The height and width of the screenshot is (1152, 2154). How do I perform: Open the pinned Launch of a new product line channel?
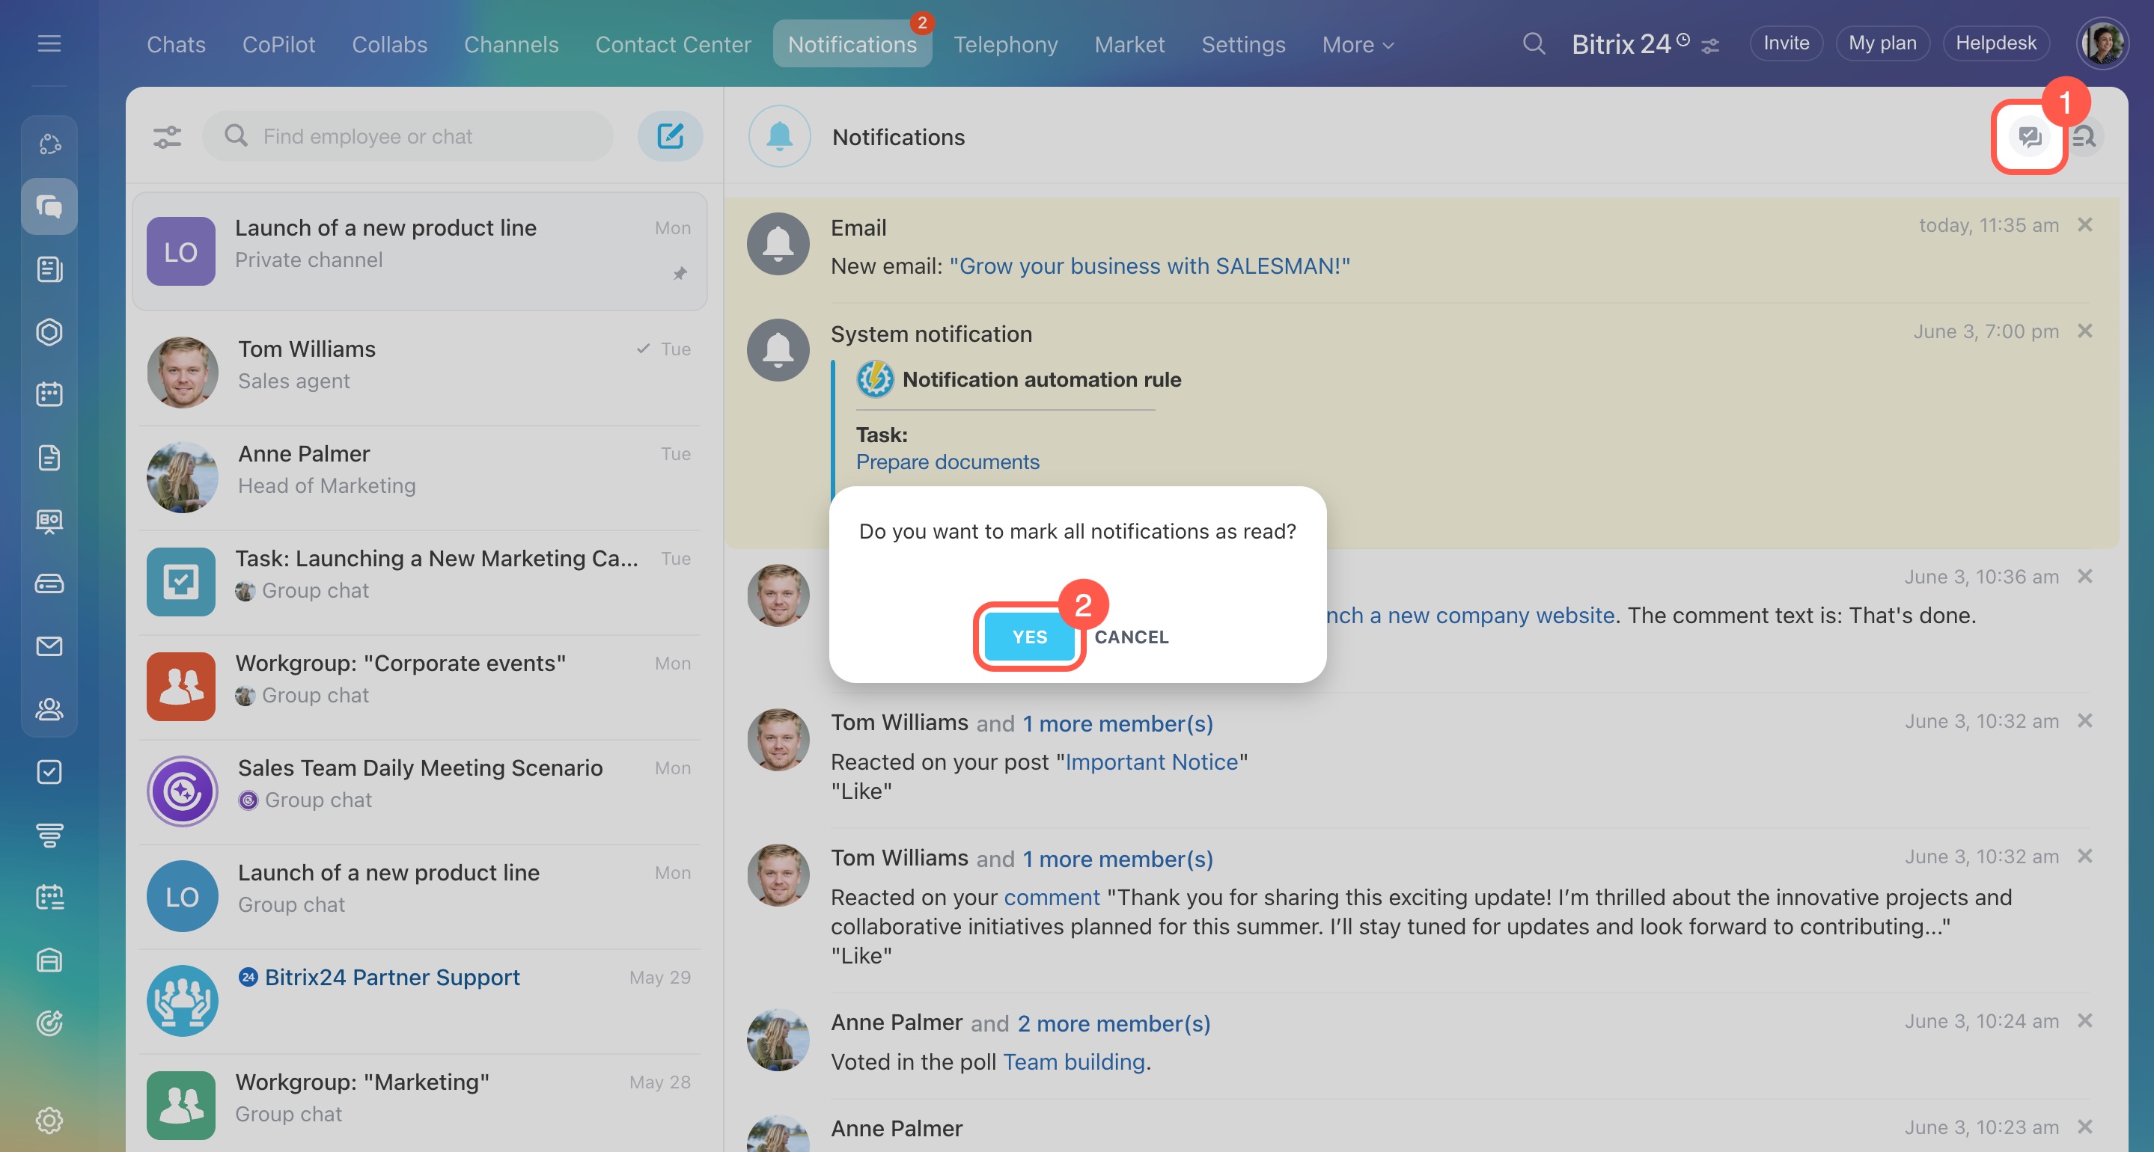[420, 251]
